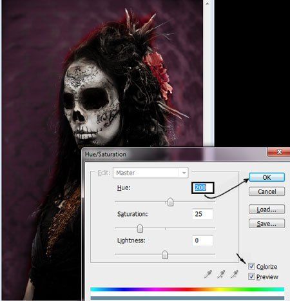290x301 pixels.
Task: Close the Hue/Saturation dialog
Action: pos(279,152)
